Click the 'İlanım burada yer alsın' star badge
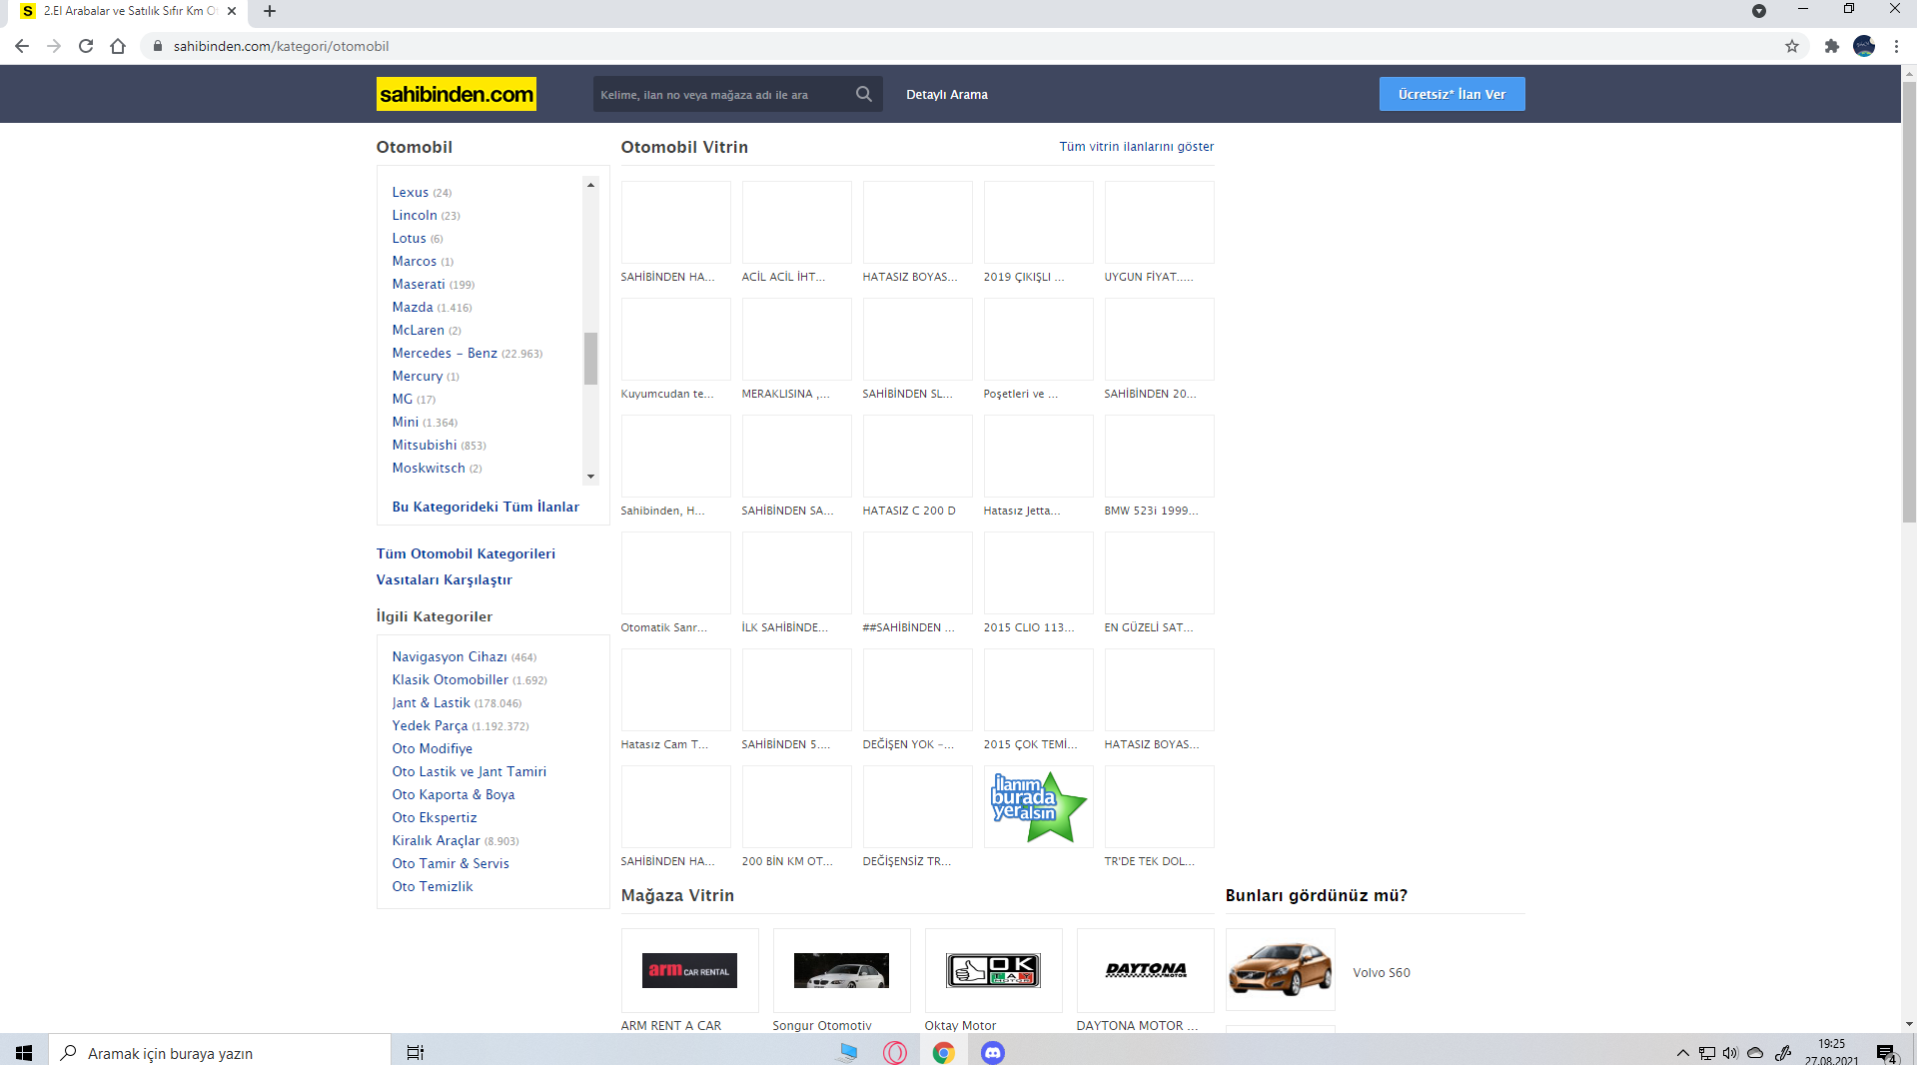 1038,806
